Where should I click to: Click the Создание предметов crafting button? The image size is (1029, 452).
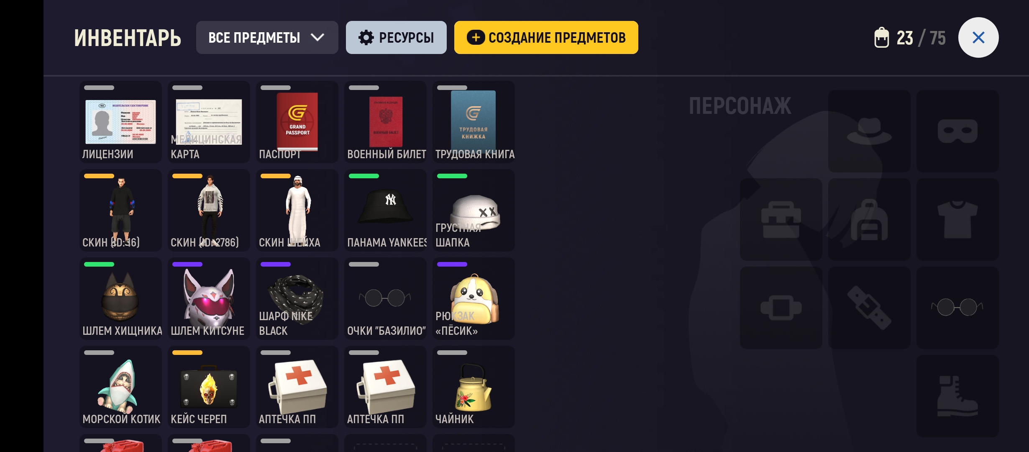pos(546,38)
